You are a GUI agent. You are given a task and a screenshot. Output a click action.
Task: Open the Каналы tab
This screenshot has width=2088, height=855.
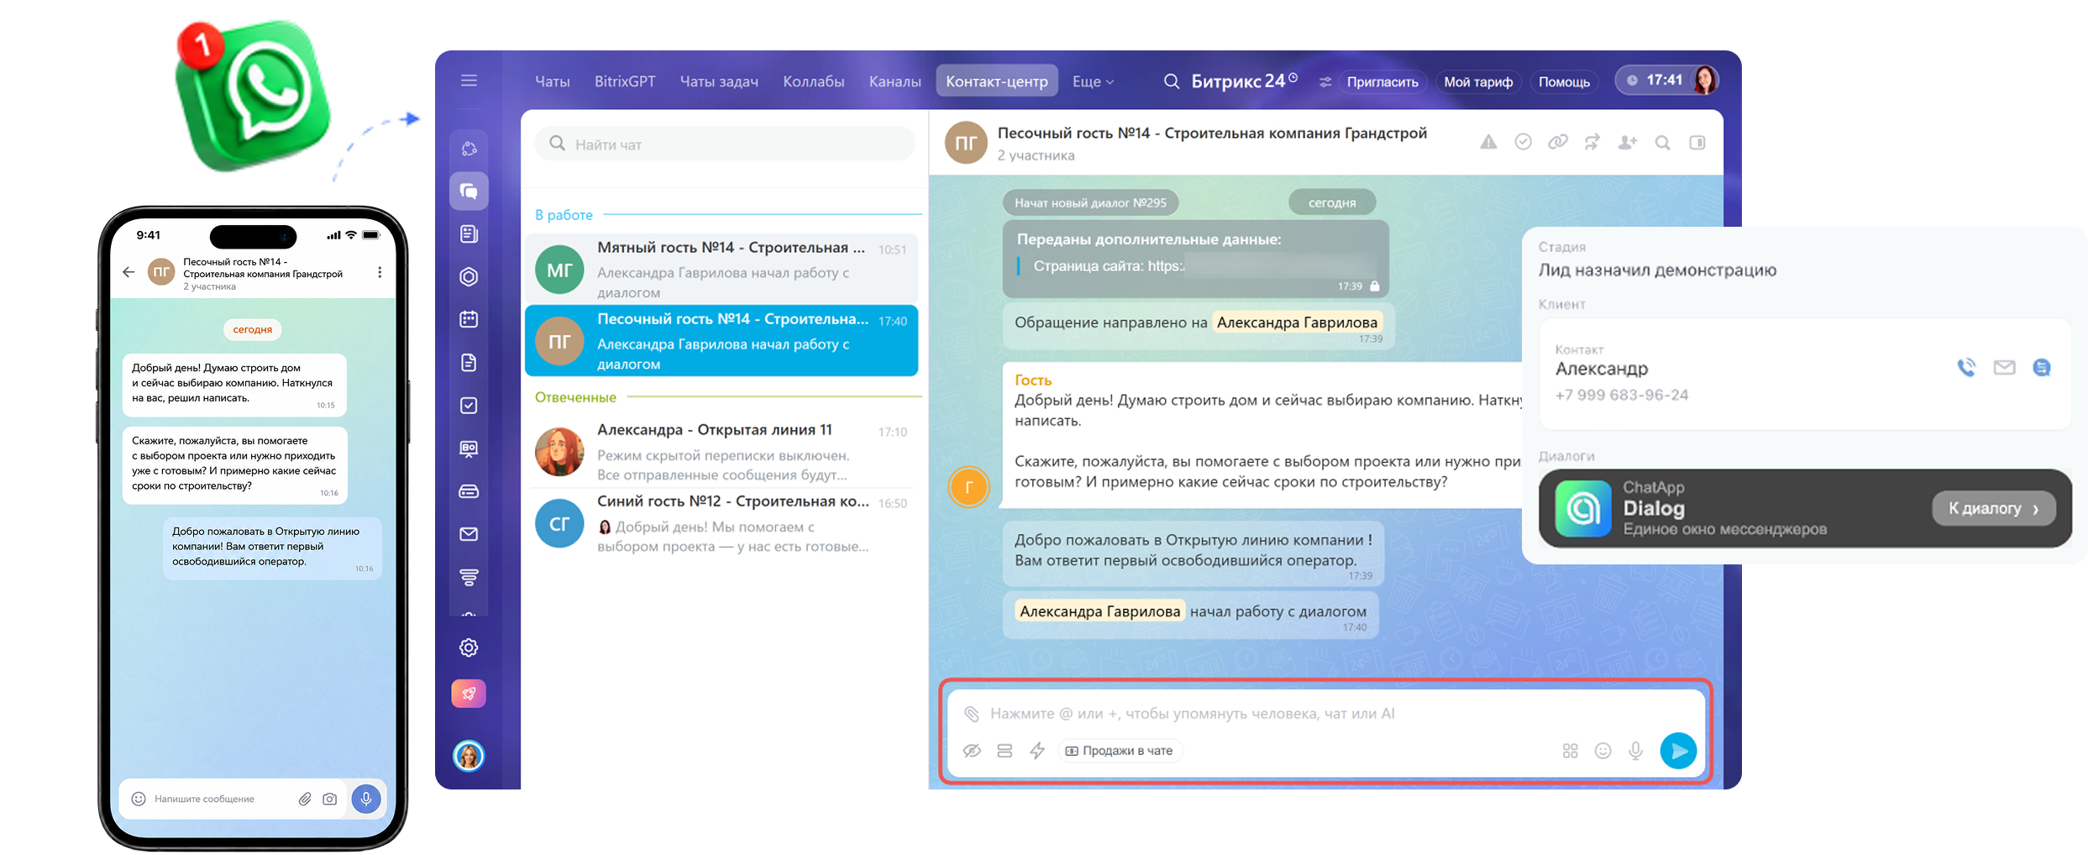(x=894, y=81)
